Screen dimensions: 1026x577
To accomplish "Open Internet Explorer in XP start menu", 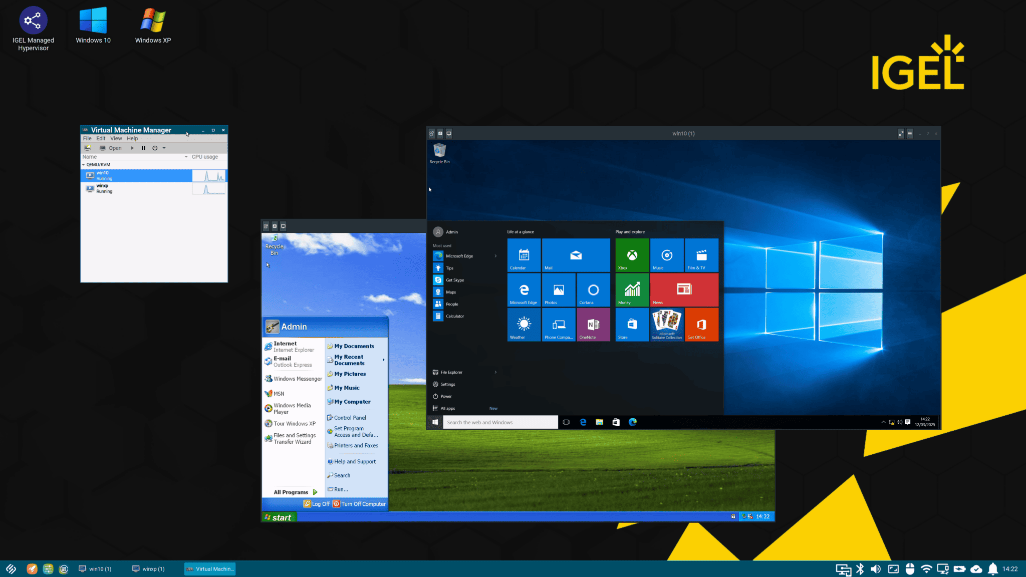I will (294, 347).
